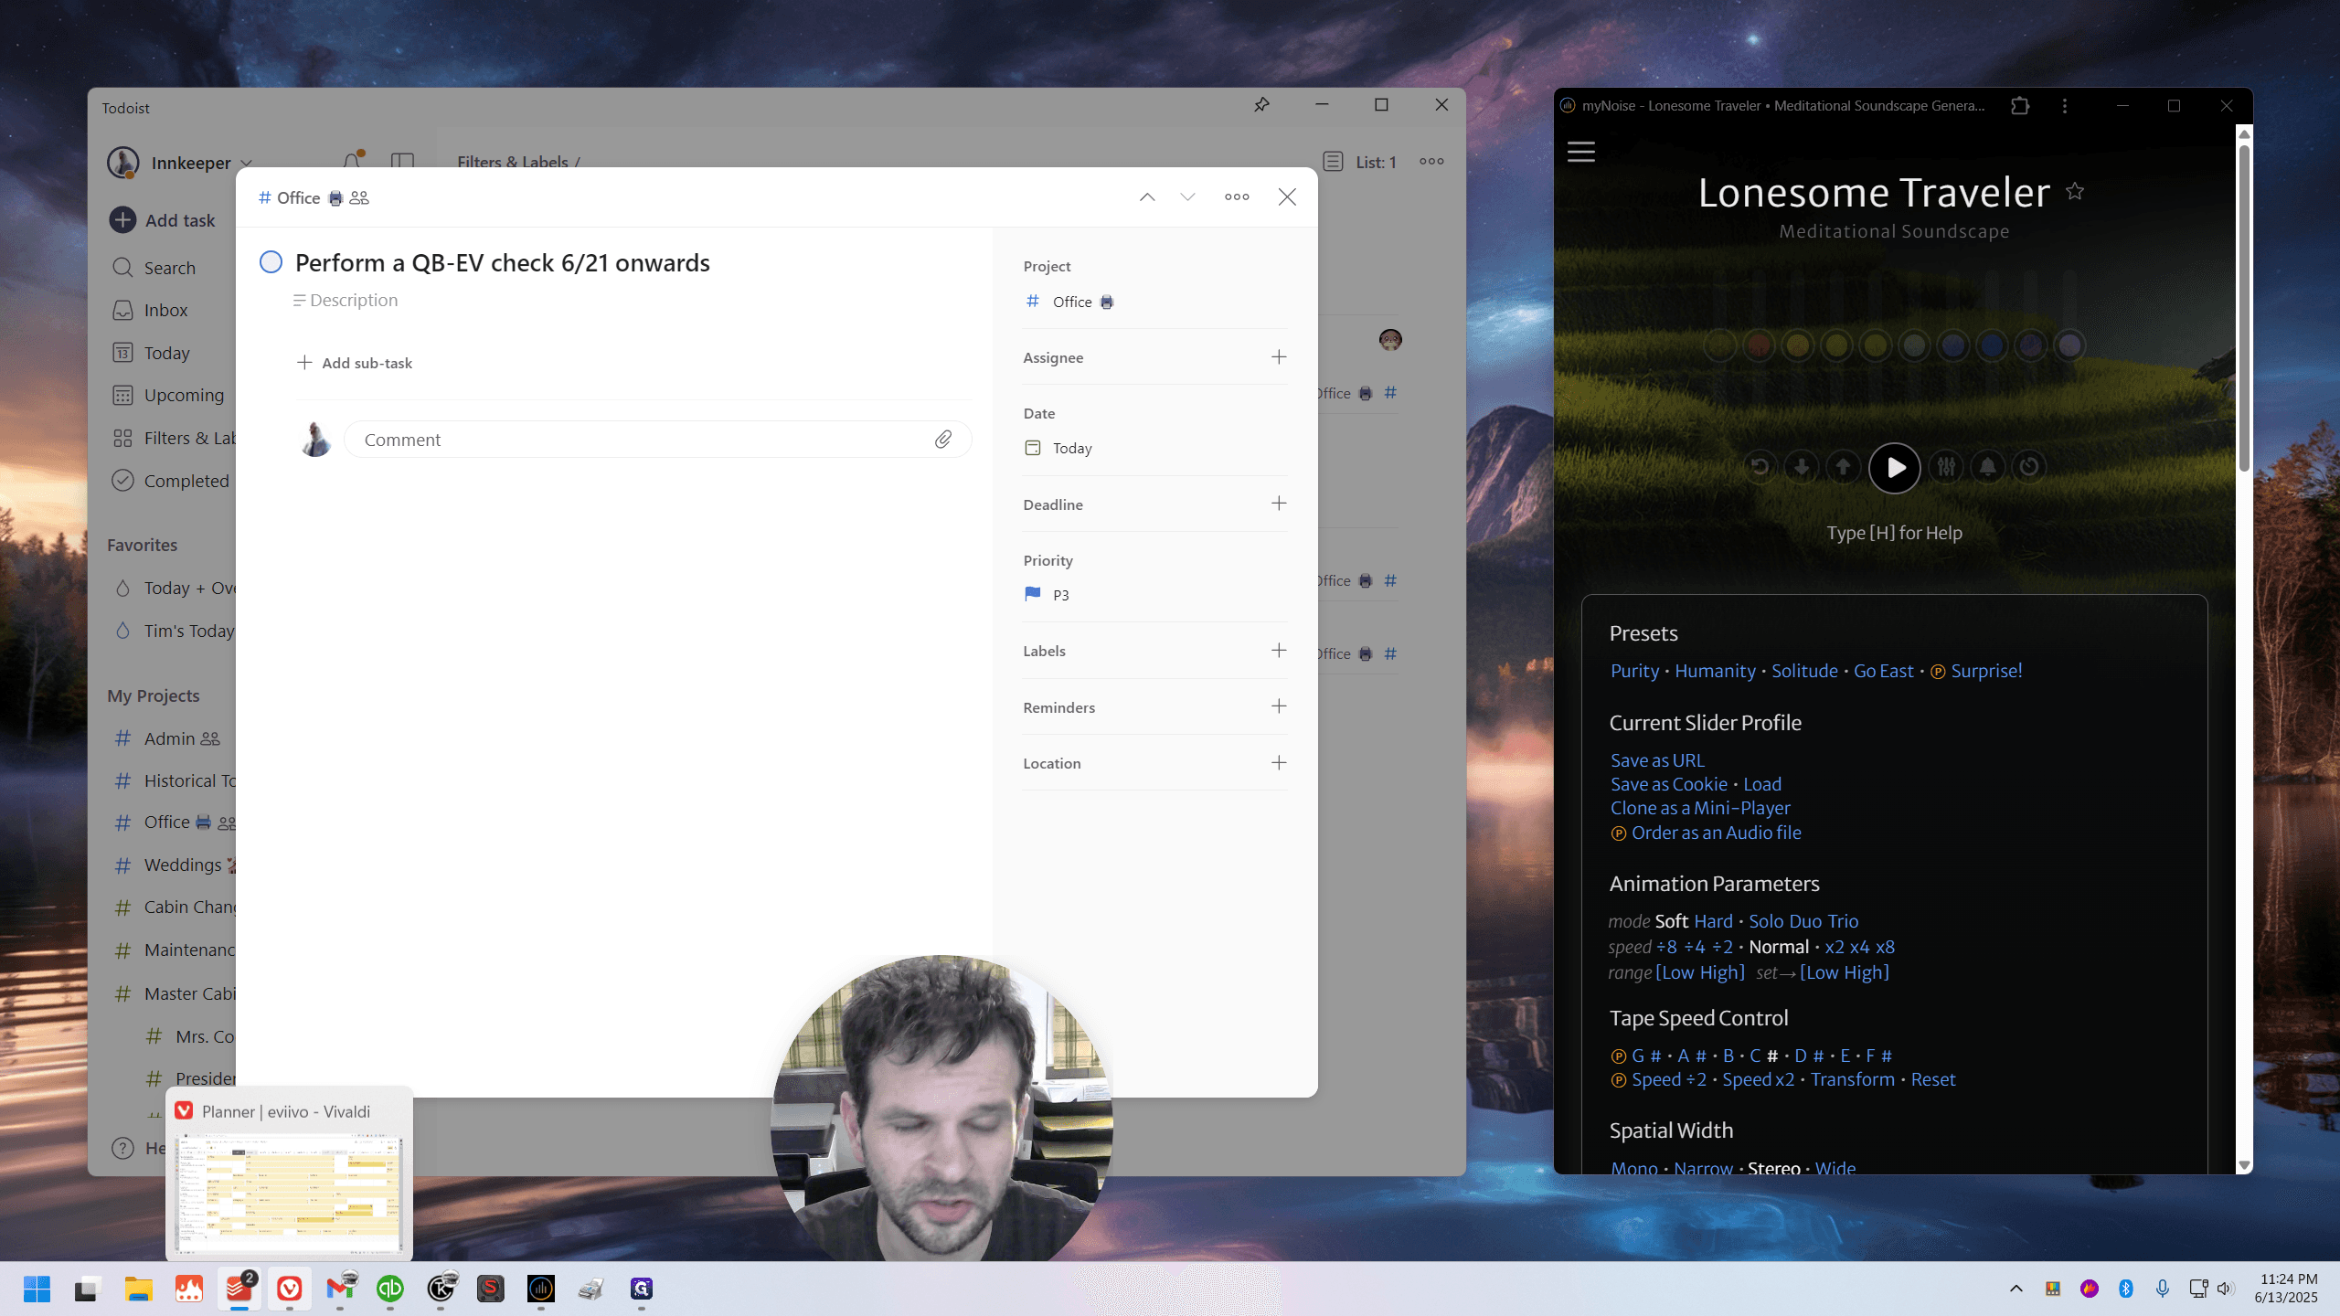Expand the Assignee field with its plus
The image size is (2340, 1316).
(x=1279, y=357)
